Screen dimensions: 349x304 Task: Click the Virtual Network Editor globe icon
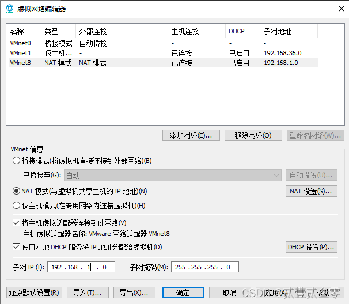point(10,9)
